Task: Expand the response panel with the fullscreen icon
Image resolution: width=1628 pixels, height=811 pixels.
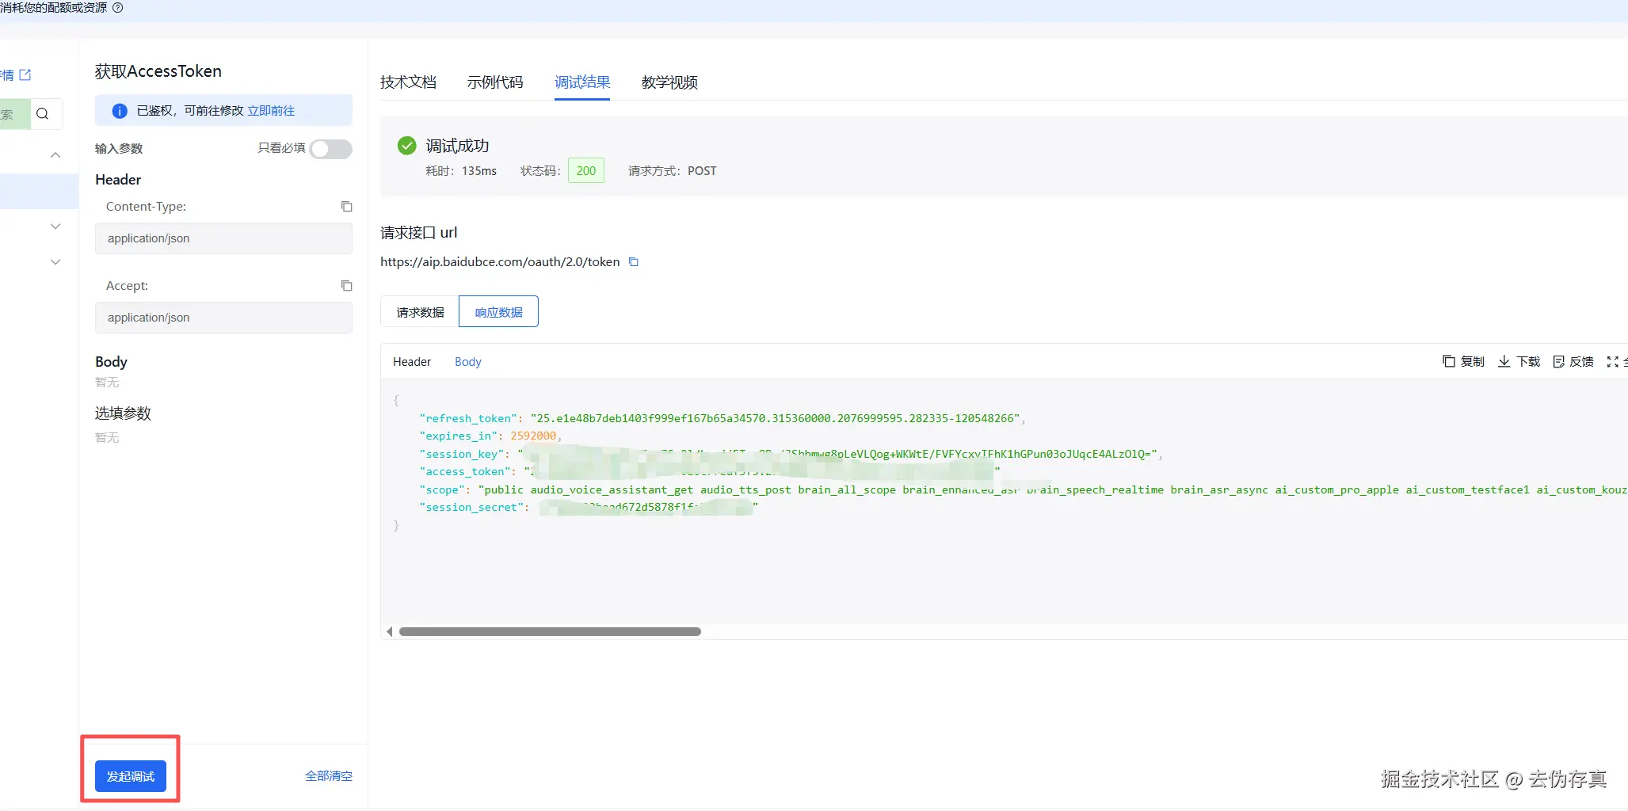Action: (x=1612, y=361)
